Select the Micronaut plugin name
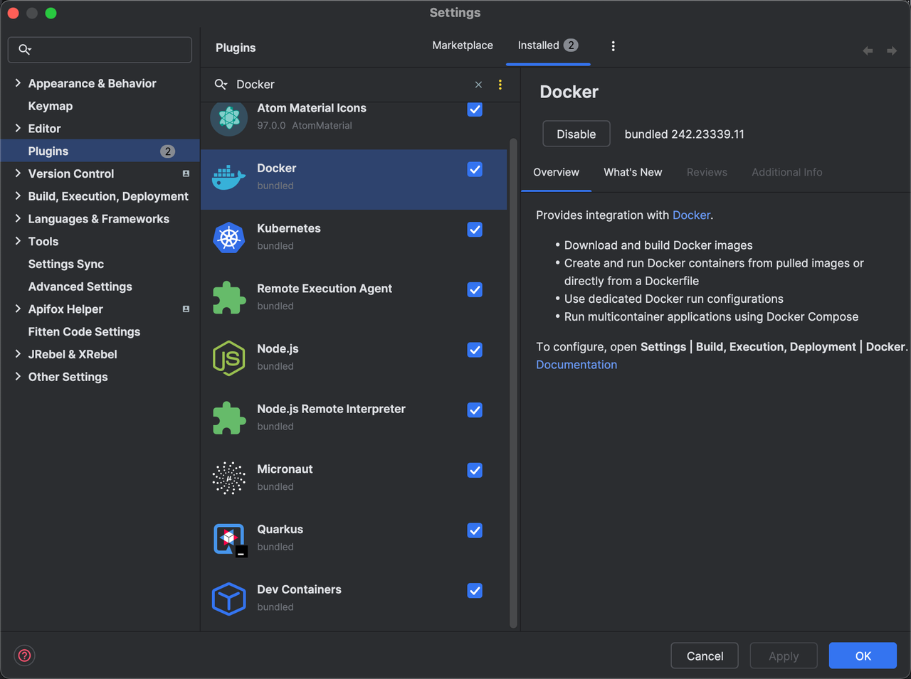This screenshot has height=679, width=911. [285, 469]
